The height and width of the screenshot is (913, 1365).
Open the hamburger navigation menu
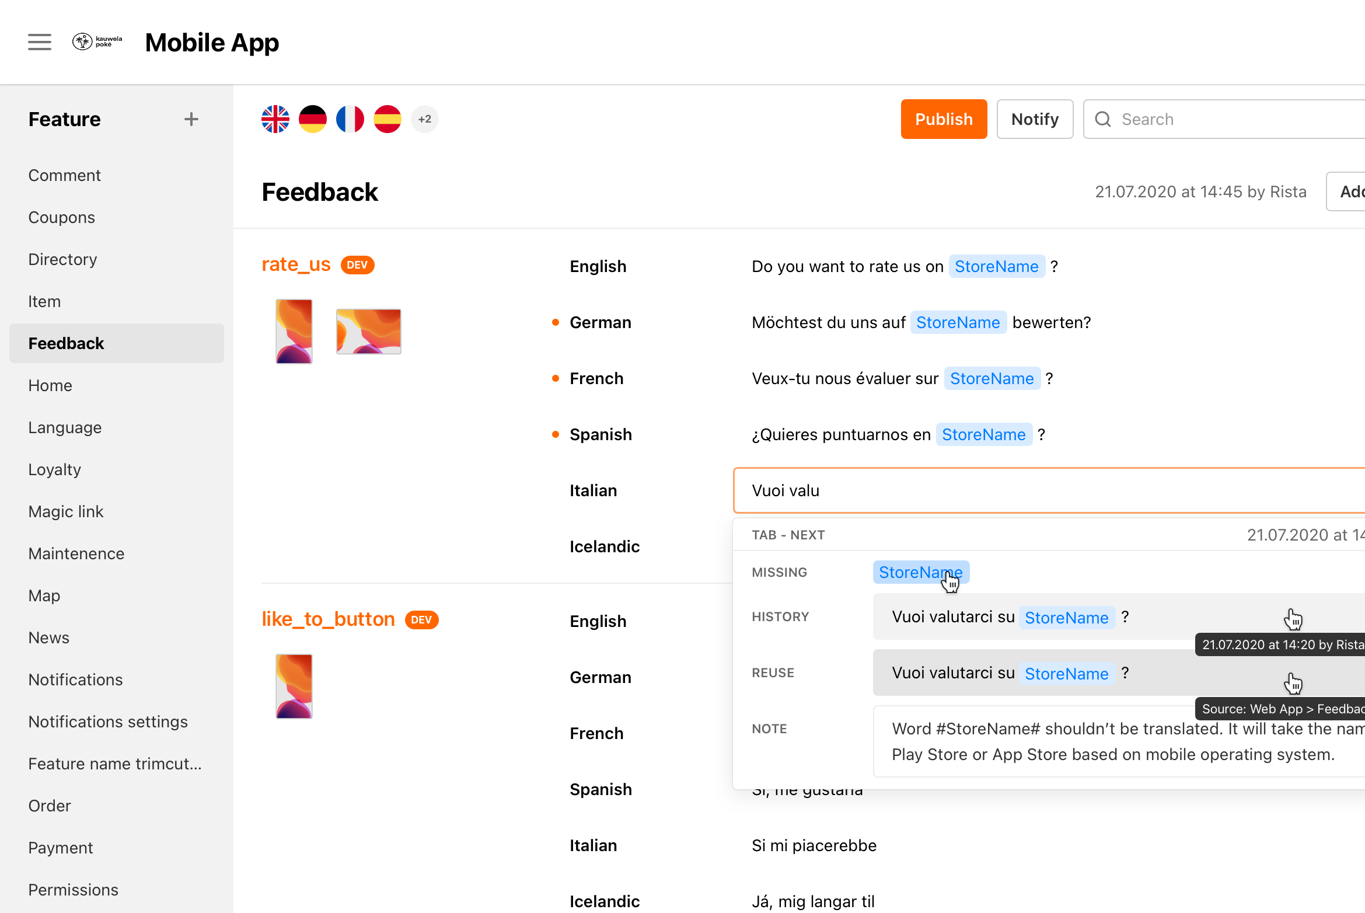[x=40, y=42]
